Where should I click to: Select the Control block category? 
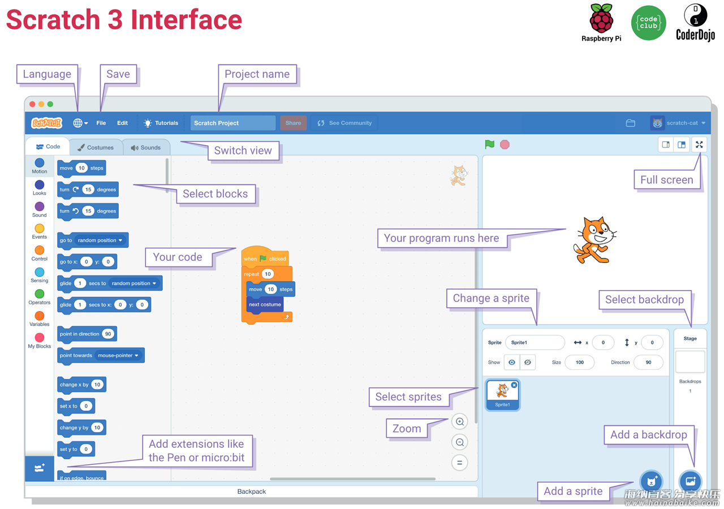pos(40,253)
